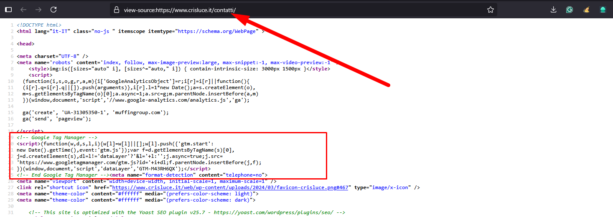Select the meta name="viewport" line
The height and width of the screenshot is (217, 613).
(x=147, y=181)
